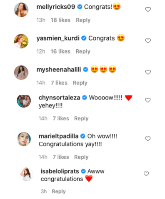Click verified badge next to mellyricks09
165x199 pixels.
(80, 7)
